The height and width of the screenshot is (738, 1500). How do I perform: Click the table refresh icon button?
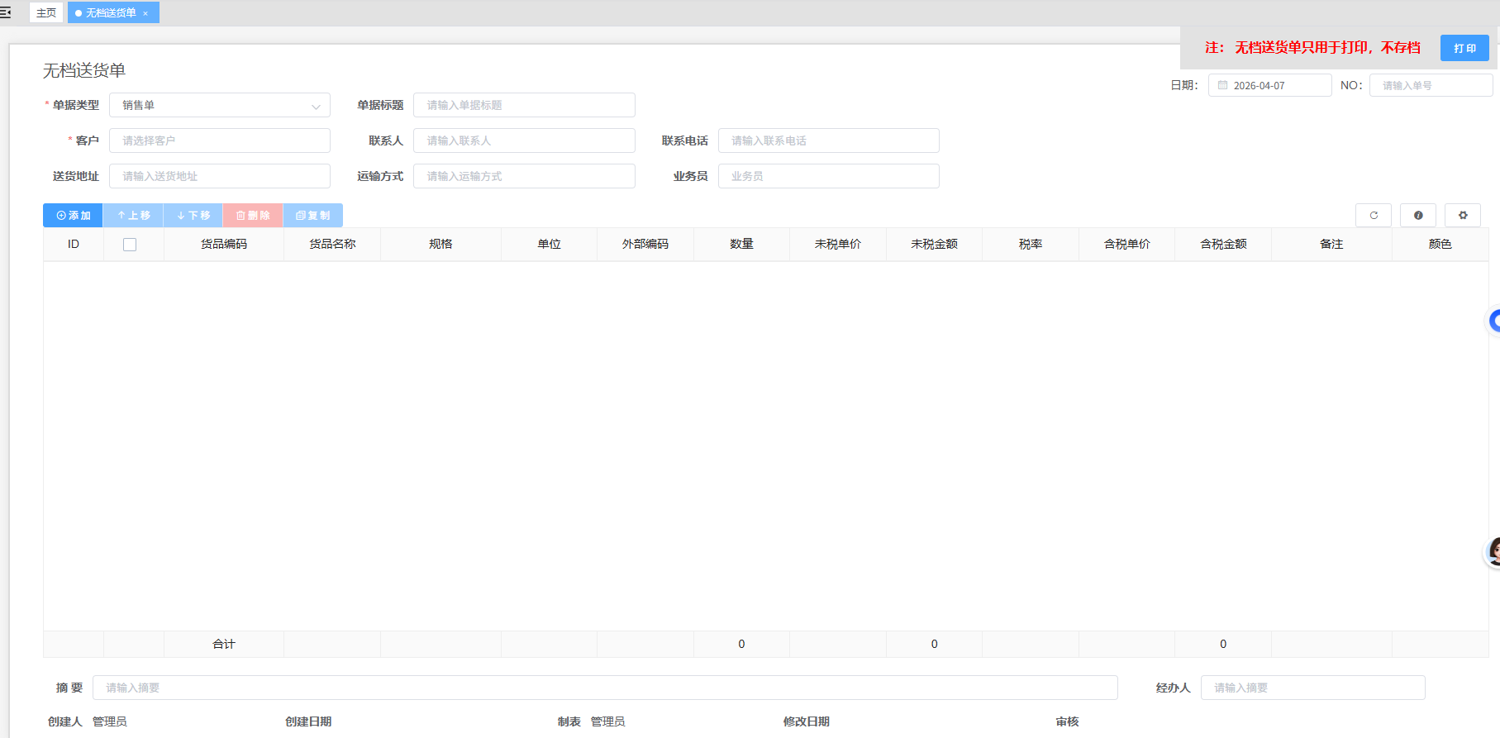point(1374,215)
